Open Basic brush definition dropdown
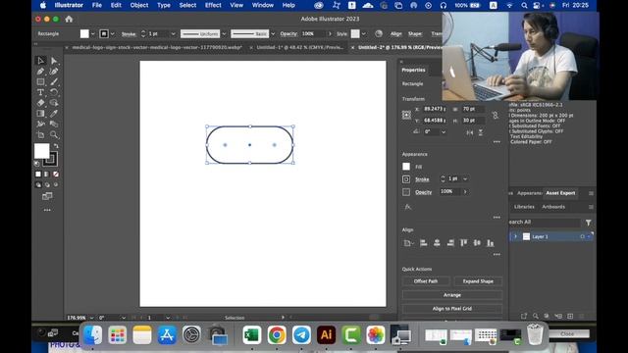The height and width of the screenshot is (353, 628). coord(273,34)
